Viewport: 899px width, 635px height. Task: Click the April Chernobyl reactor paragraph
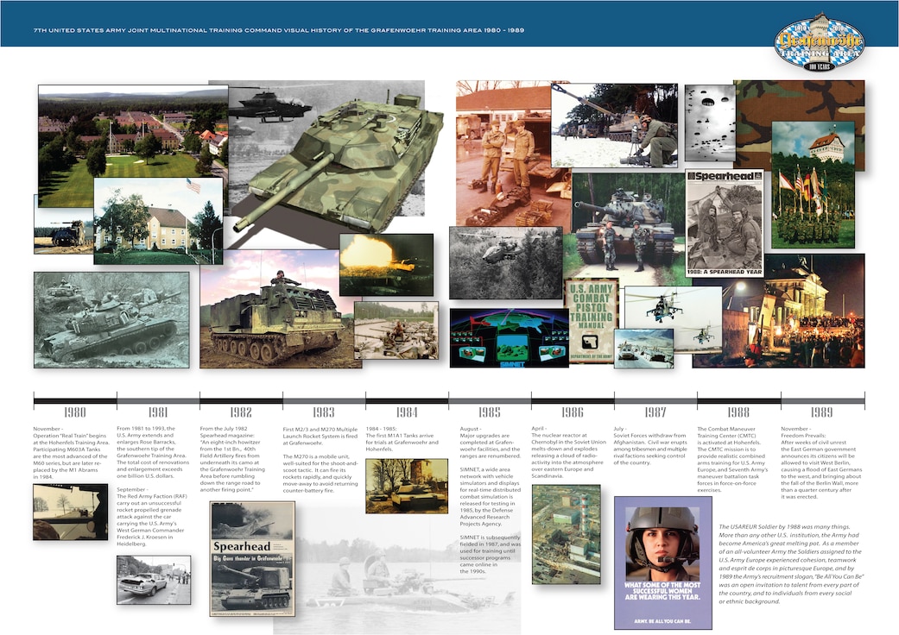pyautogui.click(x=568, y=452)
